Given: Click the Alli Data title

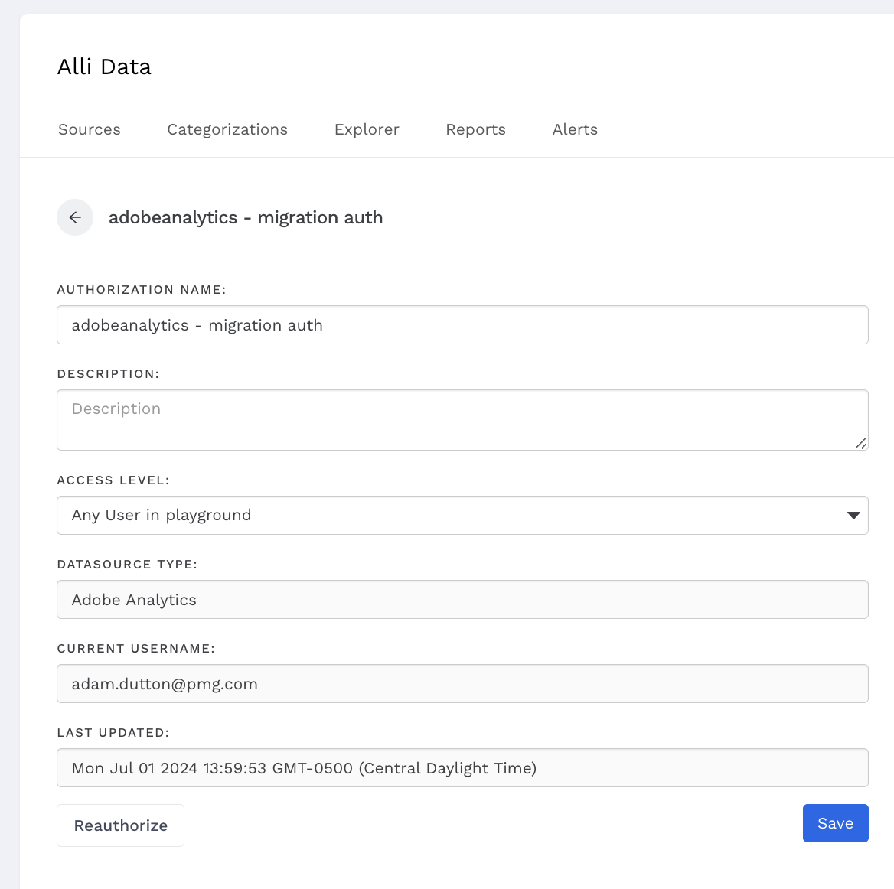Looking at the screenshot, I should pos(104,67).
